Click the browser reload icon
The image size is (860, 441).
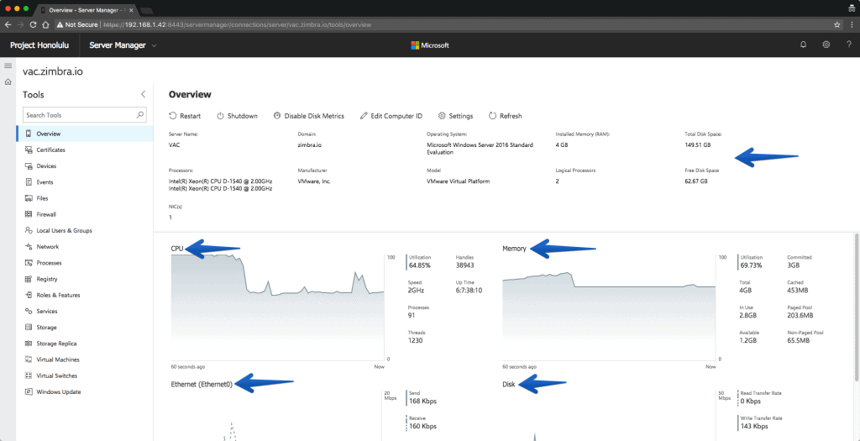tap(33, 24)
